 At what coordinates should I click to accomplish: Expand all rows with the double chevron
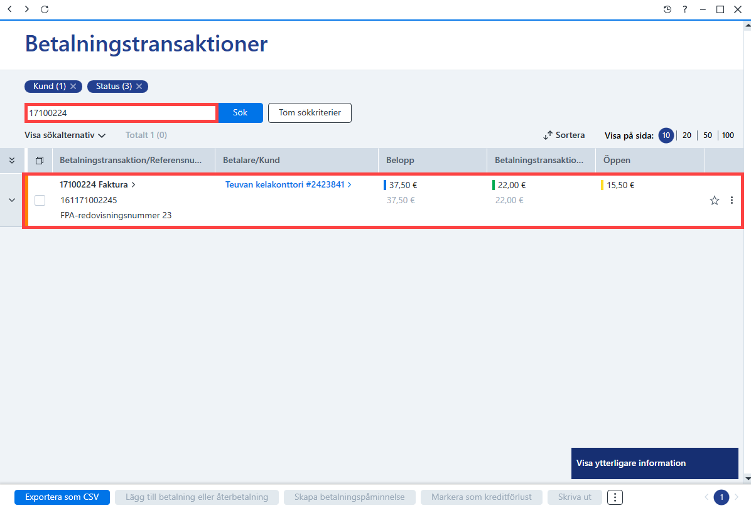click(12, 161)
